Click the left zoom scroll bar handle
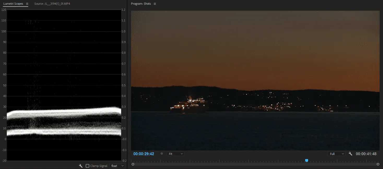This screenshot has width=383, height=169. (133, 164)
